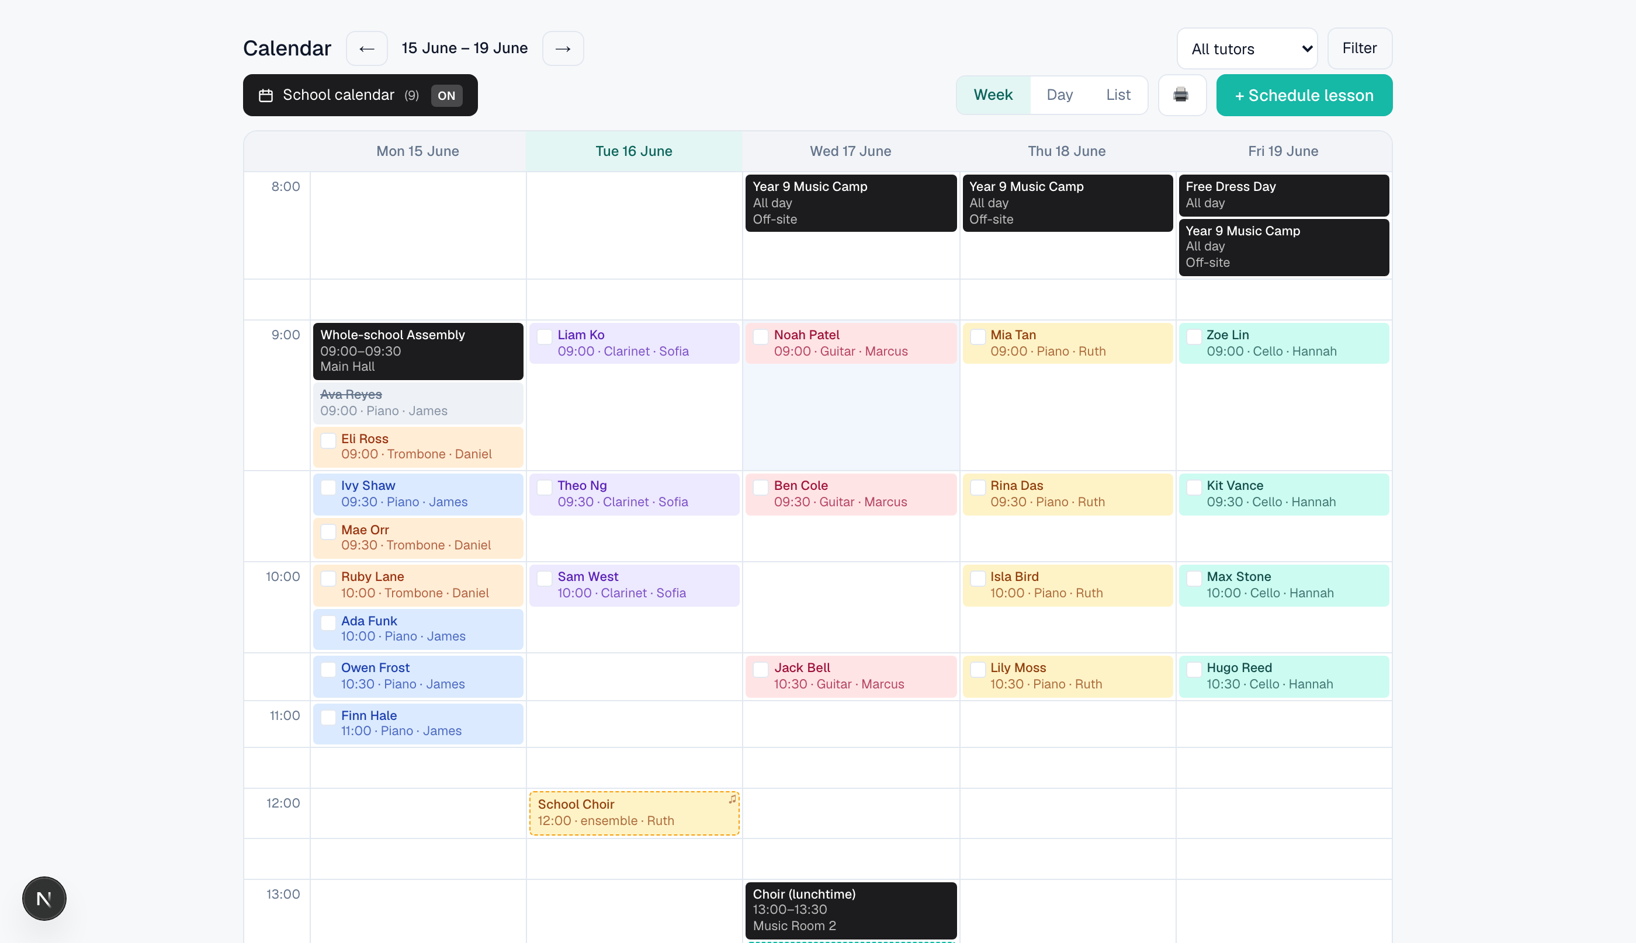Open Choir (lunchtime) event
The height and width of the screenshot is (943, 1636).
[x=851, y=910]
